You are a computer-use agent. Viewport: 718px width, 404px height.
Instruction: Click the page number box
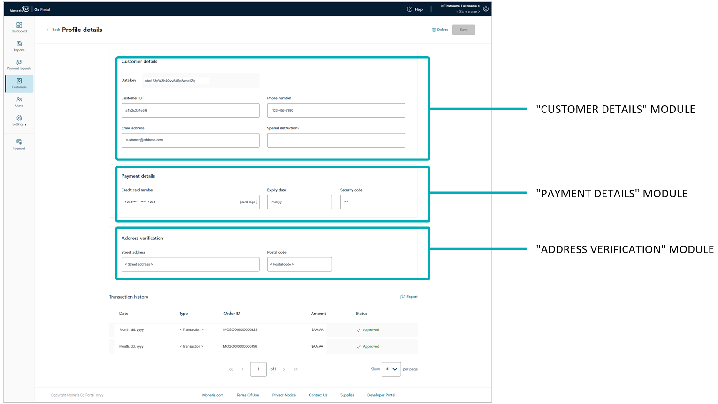pos(258,369)
